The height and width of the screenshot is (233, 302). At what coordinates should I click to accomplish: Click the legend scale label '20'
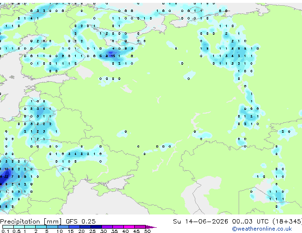coord(81,231)
